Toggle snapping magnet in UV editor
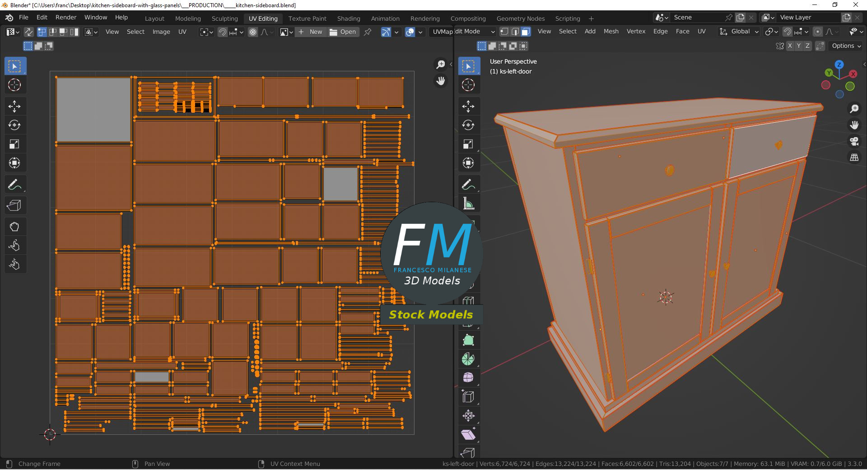The image size is (867, 470). tap(222, 32)
